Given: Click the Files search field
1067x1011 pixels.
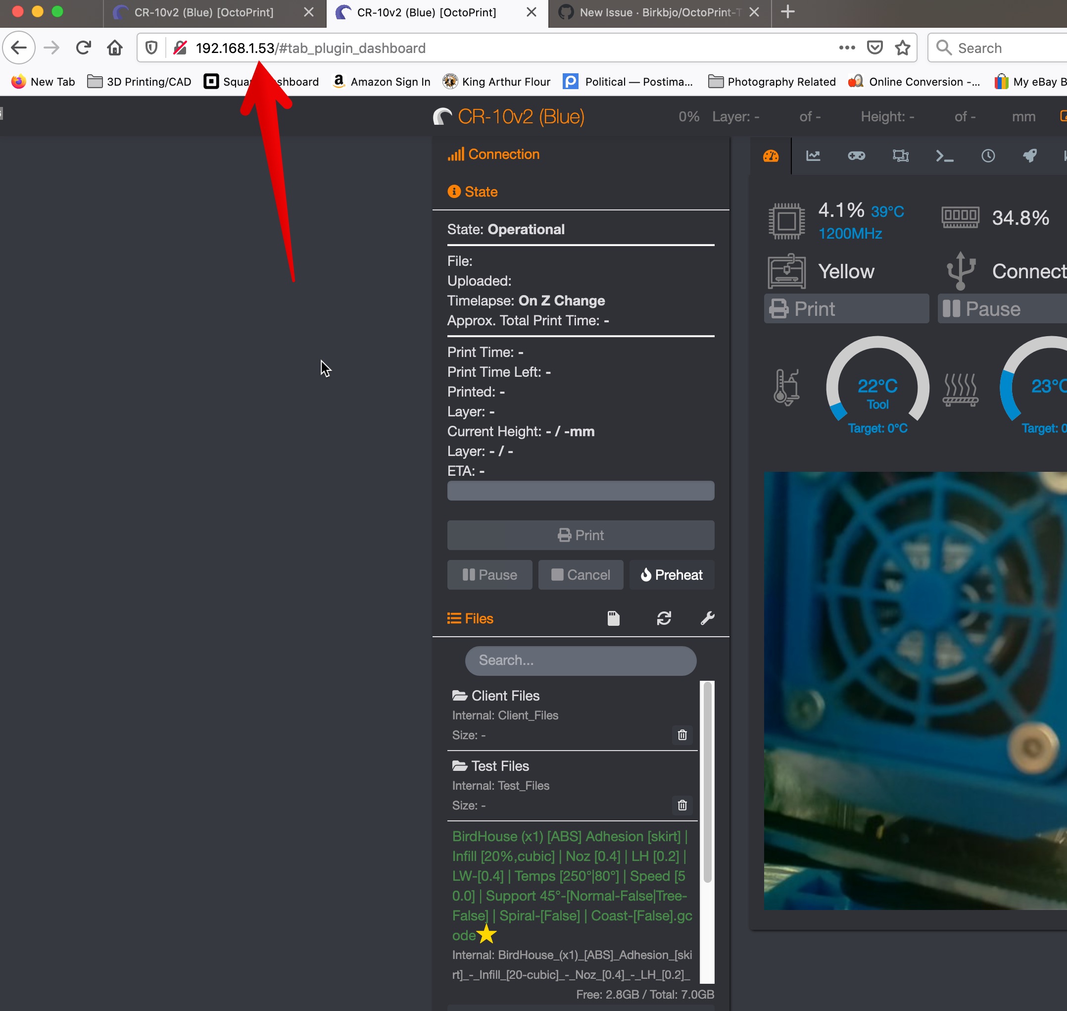Looking at the screenshot, I should pos(580,660).
